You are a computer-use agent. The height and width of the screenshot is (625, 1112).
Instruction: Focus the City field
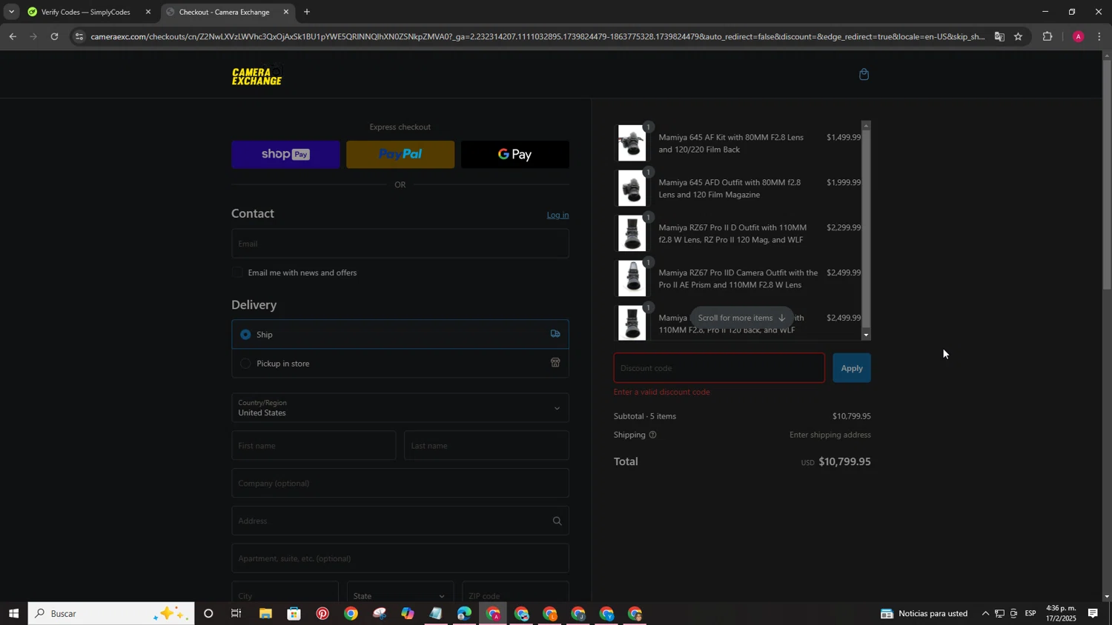(x=285, y=592)
